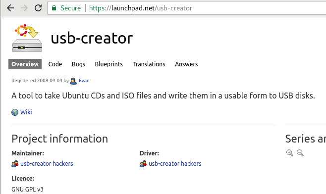
Task: Click the green secure padlock icon
Action: point(54,8)
